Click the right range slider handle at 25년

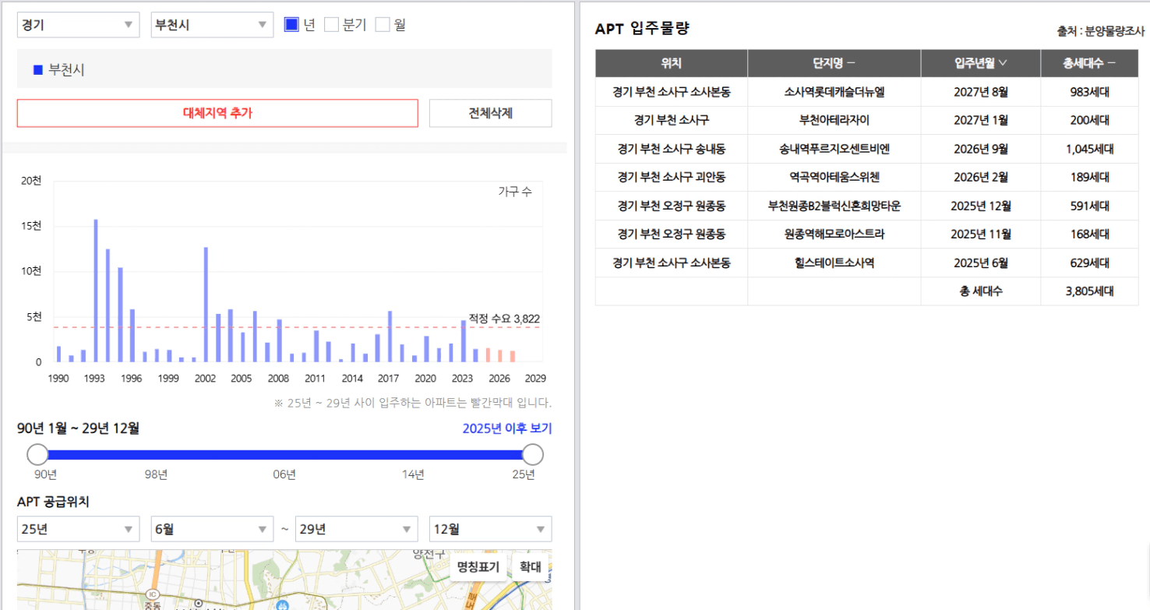tap(532, 455)
